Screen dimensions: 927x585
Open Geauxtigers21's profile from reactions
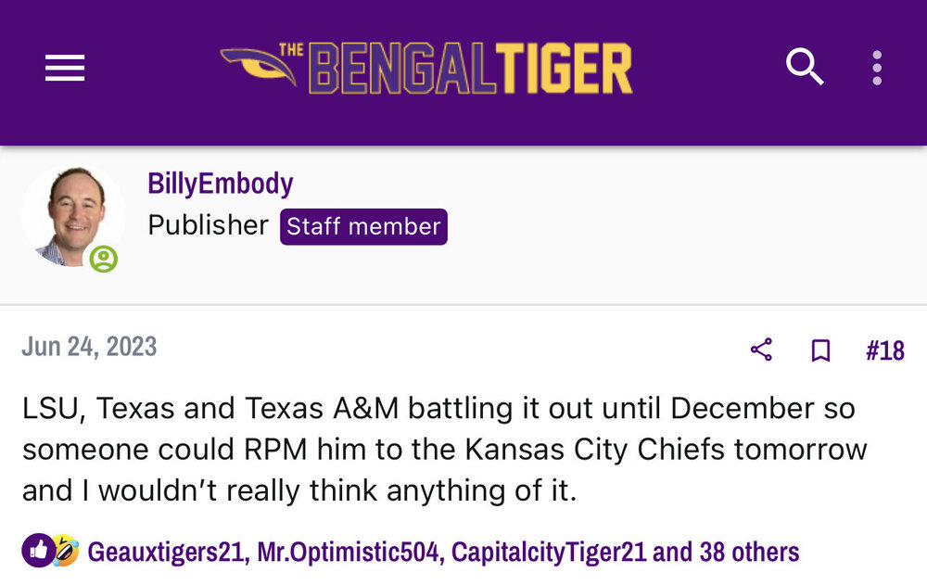pyautogui.click(x=166, y=553)
